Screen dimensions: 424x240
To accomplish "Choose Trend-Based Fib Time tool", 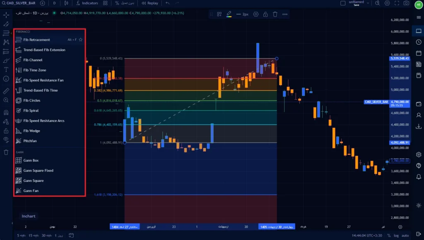I will pyautogui.click(x=49, y=90).
